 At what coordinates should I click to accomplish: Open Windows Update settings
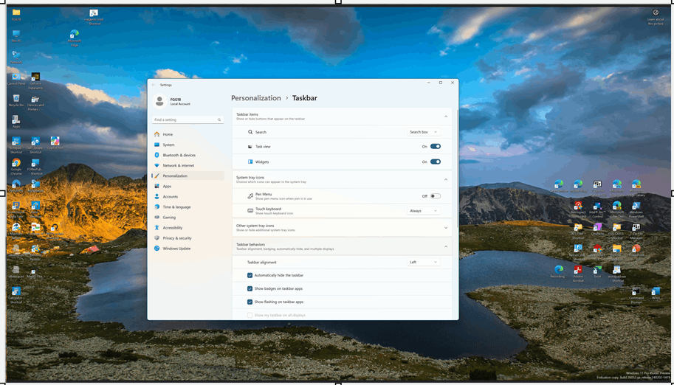pos(188,249)
